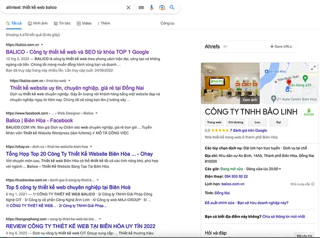Focus the search box with allintext query
This screenshot has height=238, width=320.
point(65,7)
